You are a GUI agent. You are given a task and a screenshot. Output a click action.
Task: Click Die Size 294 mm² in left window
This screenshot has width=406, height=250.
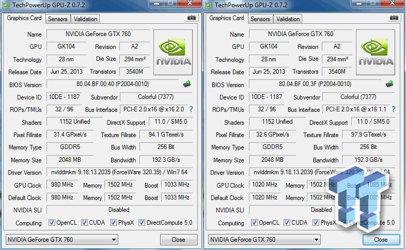point(135,59)
